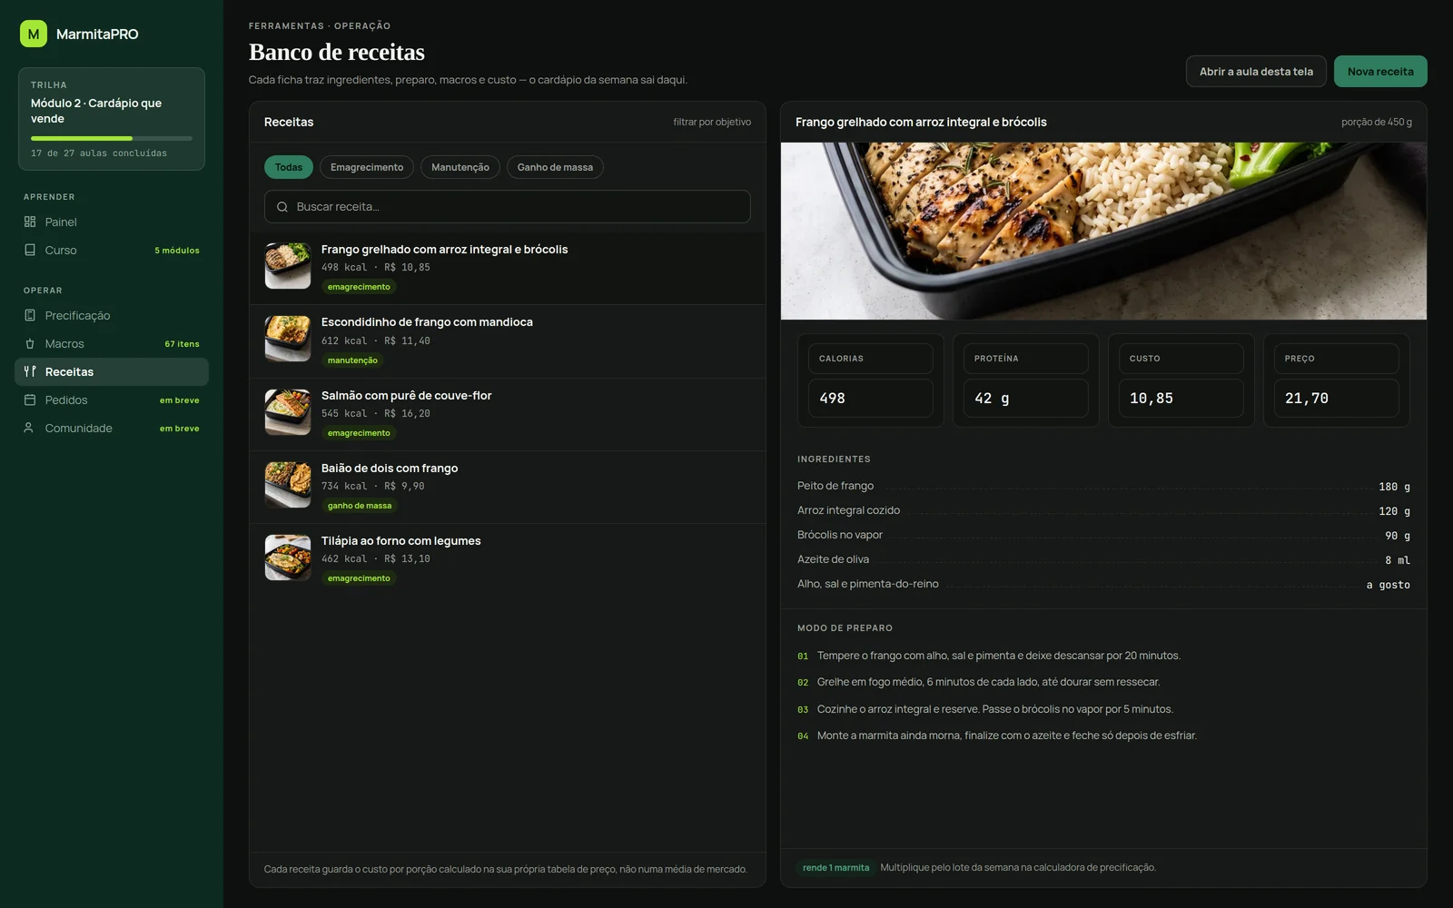The image size is (1453, 908).
Task: Click the Pedidos calendar icon
Action: click(x=30, y=400)
